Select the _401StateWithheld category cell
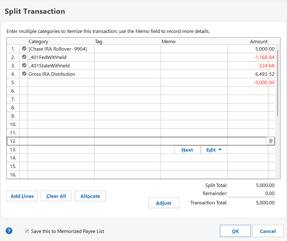Image resolution: width=287 pixels, height=241 pixels. (x=61, y=66)
